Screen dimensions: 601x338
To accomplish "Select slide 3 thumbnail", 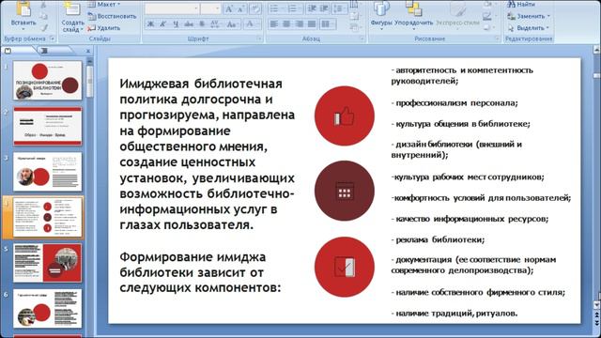I will pos(48,172).
